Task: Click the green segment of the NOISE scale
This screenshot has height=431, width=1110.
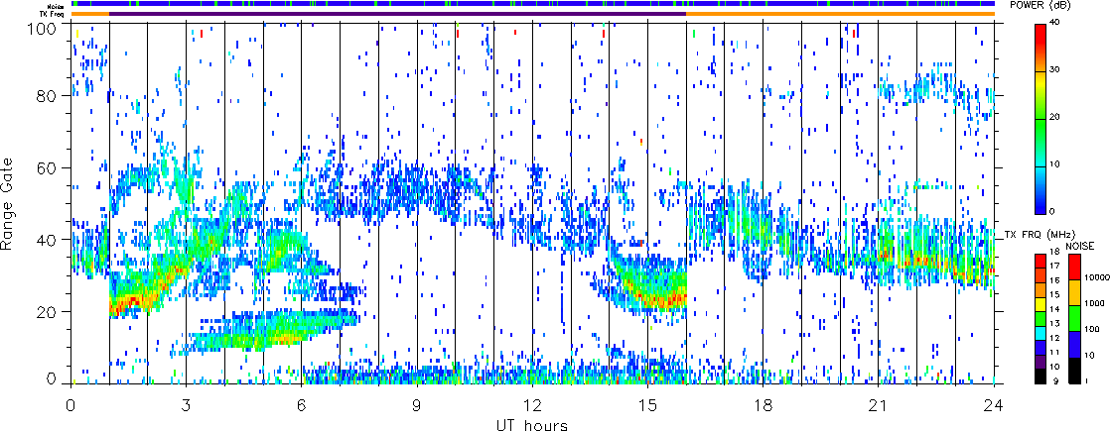Action: [x=1073, y=318]
